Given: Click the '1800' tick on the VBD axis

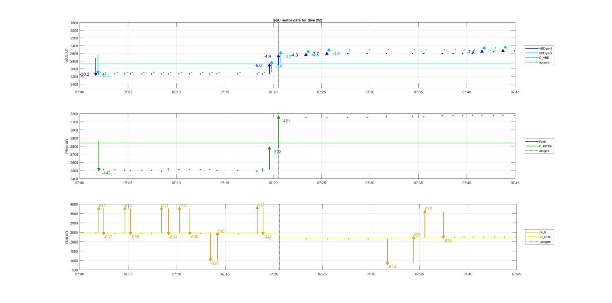Looking at the screenshot, I should [74, 23].
